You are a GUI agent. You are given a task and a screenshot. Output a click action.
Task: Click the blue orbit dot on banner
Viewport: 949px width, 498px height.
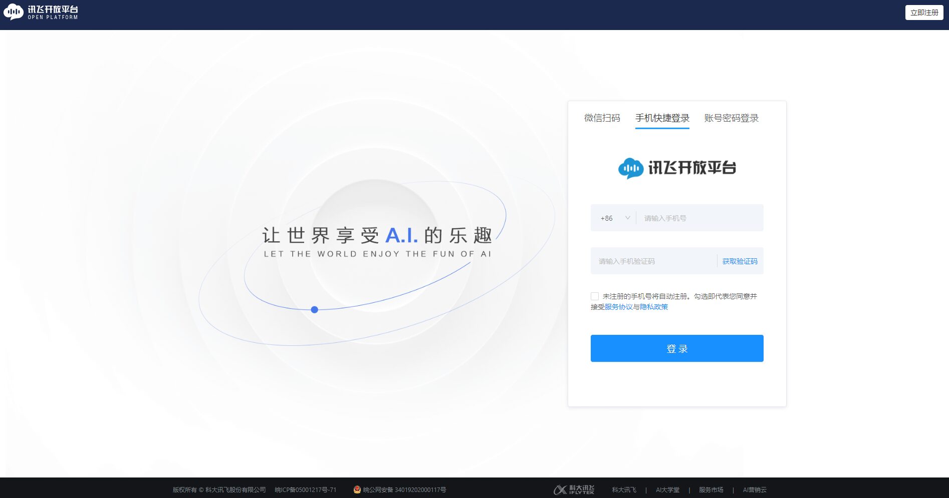tap(315, 310)
